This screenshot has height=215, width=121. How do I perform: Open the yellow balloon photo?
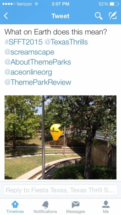pos(61,137)
